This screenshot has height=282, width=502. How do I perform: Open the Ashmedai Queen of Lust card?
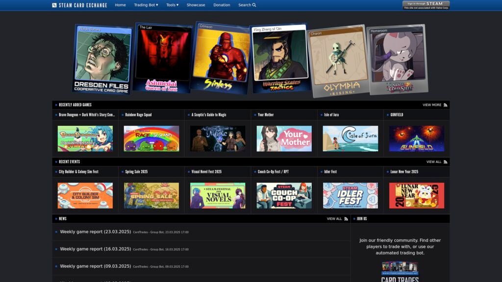click(x=162, y=58)
